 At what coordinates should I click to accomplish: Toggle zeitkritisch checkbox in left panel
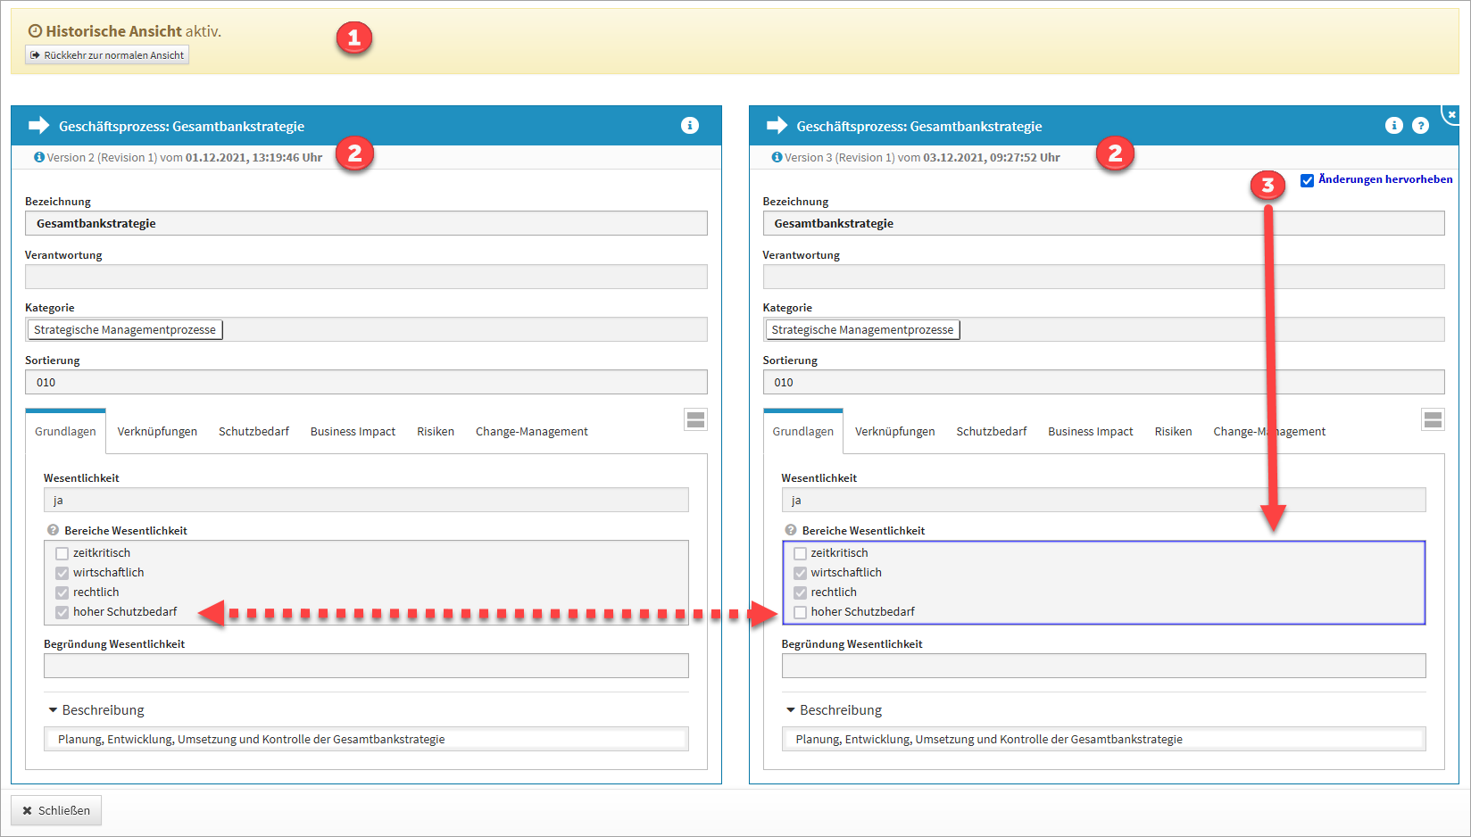62,553
